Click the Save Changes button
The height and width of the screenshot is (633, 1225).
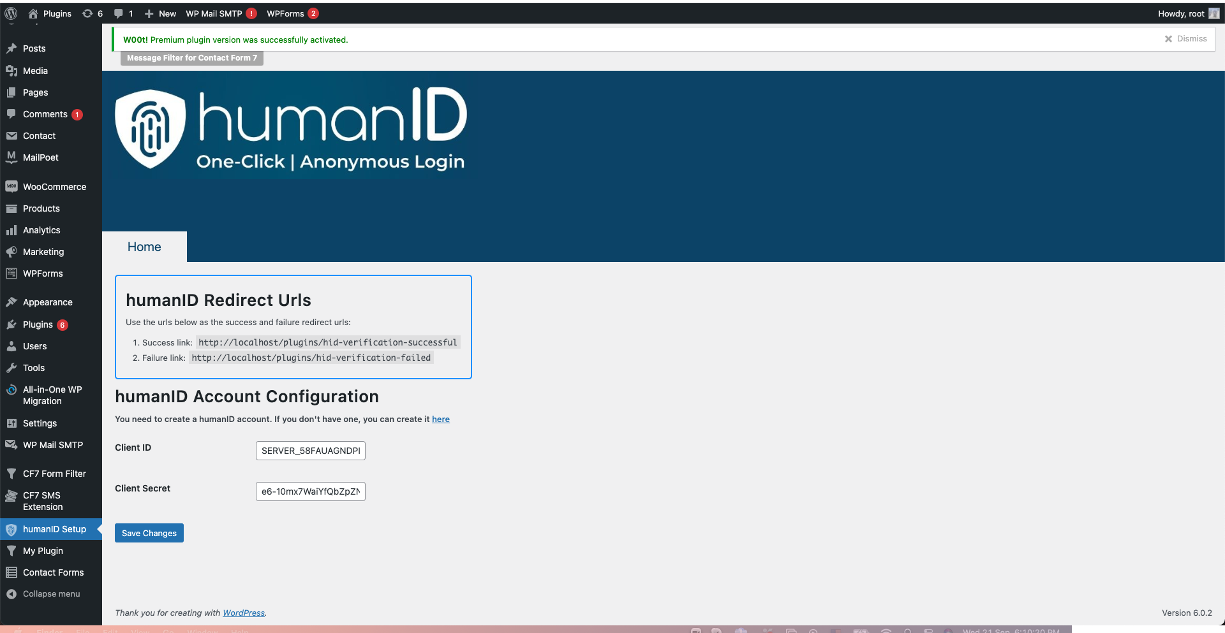tap(149, 533)
